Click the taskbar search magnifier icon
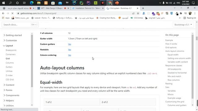198x111 pixels. pyautogui.click(x=11, y=3)
